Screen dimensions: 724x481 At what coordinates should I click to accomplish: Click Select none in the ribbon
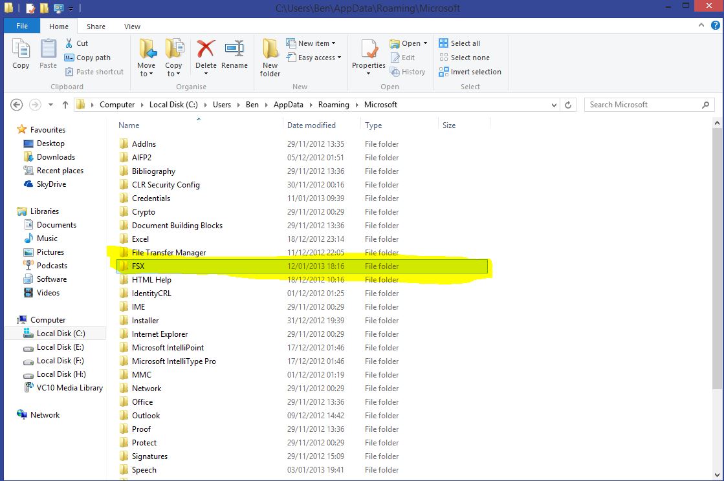464,58
